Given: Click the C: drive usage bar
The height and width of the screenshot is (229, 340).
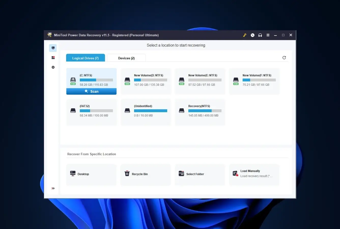Looking at the screenshot, I should (96, 80).
